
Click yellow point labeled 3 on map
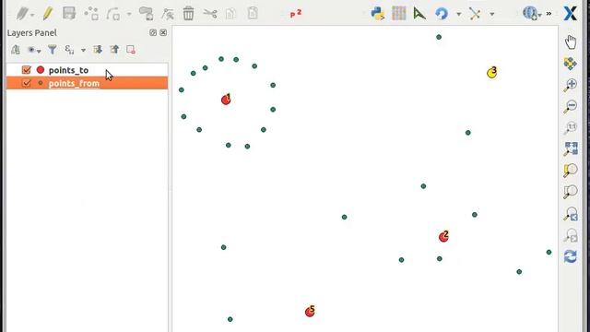(491, 73)
